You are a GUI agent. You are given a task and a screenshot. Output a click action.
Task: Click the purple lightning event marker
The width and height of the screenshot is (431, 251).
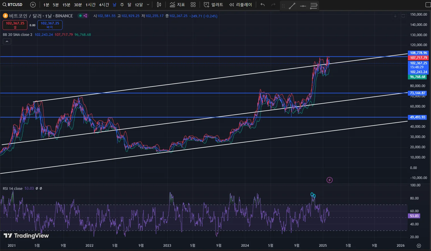(329, 180)
